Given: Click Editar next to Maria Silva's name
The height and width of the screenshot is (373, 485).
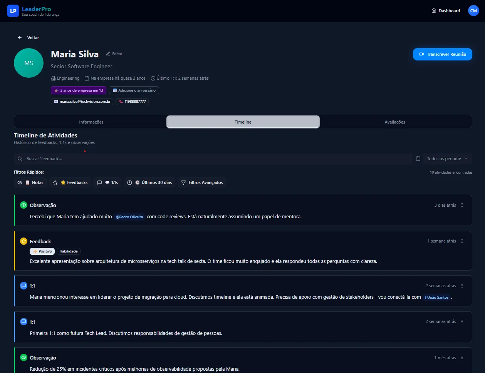Looking at the screenshot, I should tap(114, 54).
